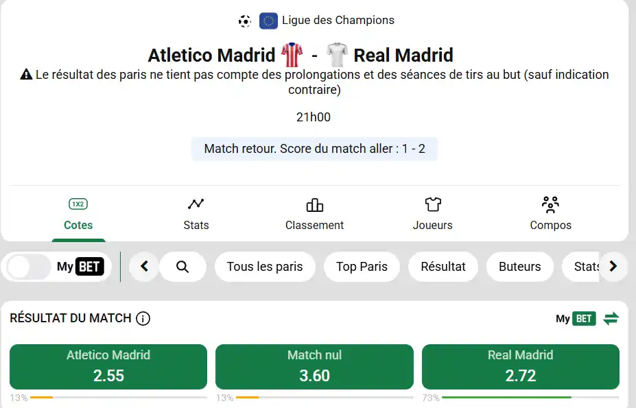Open the Cotes 1X2 icon

click(x=78, y=204)
